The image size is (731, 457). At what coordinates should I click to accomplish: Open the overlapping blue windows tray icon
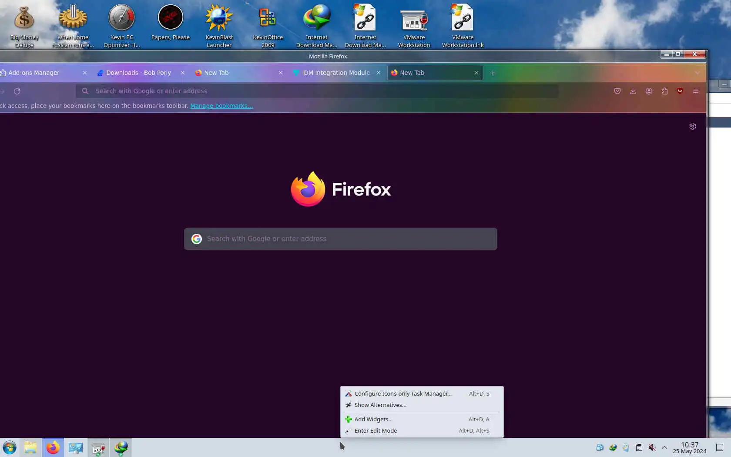click(x=600, y=447)
